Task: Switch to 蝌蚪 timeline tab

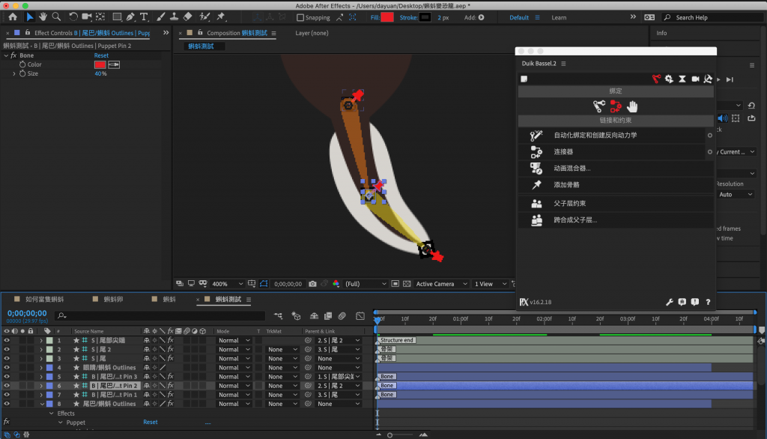Action: (169, 299)
